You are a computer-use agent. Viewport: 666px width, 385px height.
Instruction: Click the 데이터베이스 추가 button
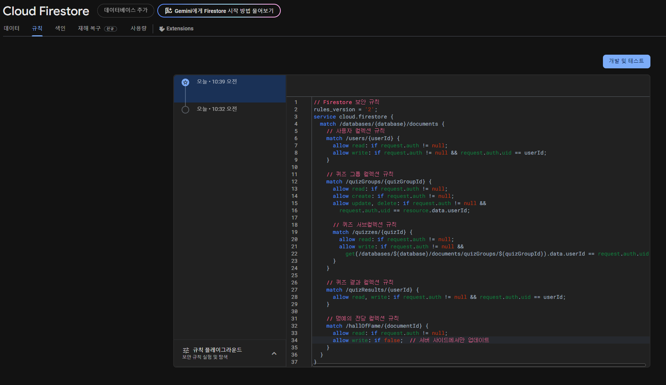[x=126, y=11]
